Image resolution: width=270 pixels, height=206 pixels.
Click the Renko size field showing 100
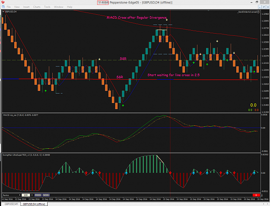click(x=25, y=195)
